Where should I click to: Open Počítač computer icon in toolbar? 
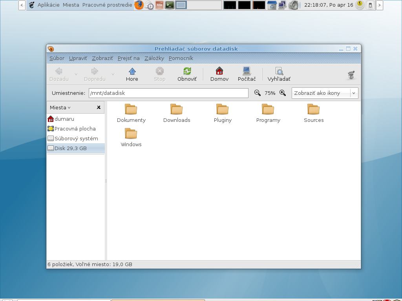point(247,71)
